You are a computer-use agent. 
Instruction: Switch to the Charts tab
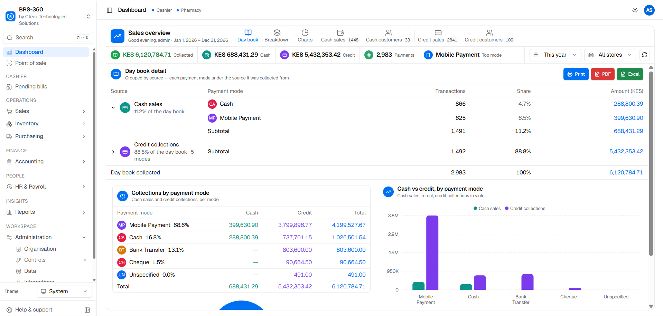[305, 36]
